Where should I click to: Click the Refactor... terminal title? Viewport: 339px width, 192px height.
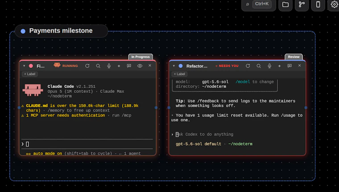pos(197,66)
